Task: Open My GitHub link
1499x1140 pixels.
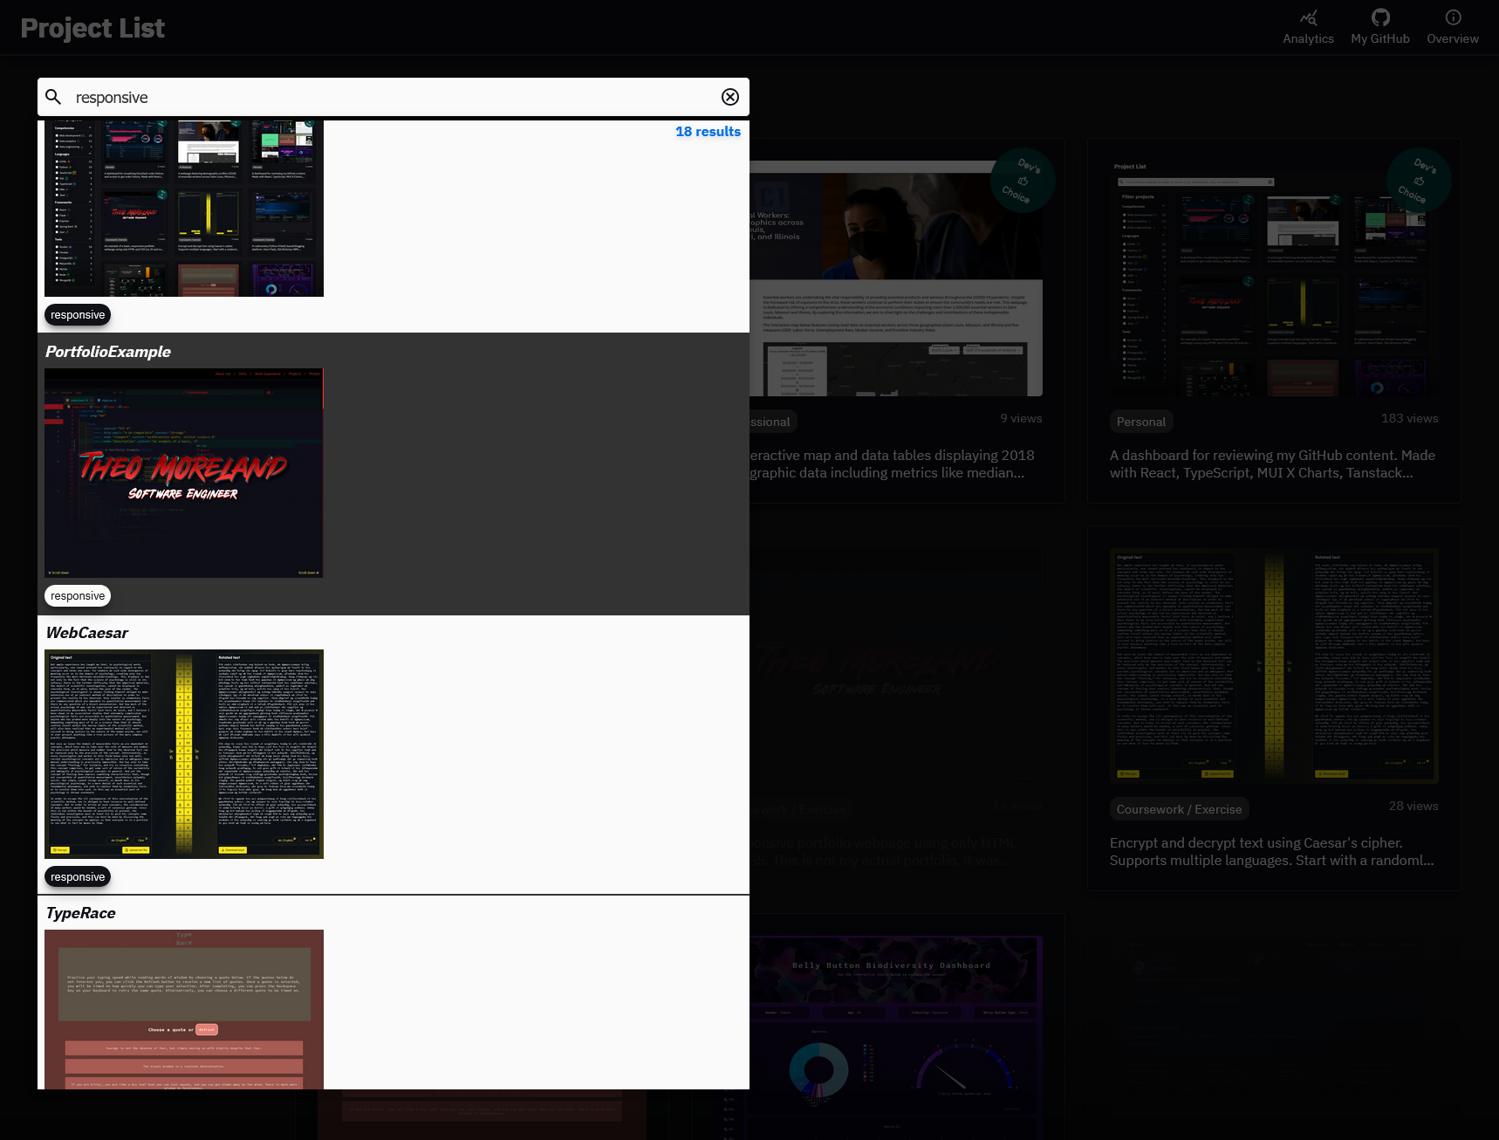Action: tap(1379, 27)
